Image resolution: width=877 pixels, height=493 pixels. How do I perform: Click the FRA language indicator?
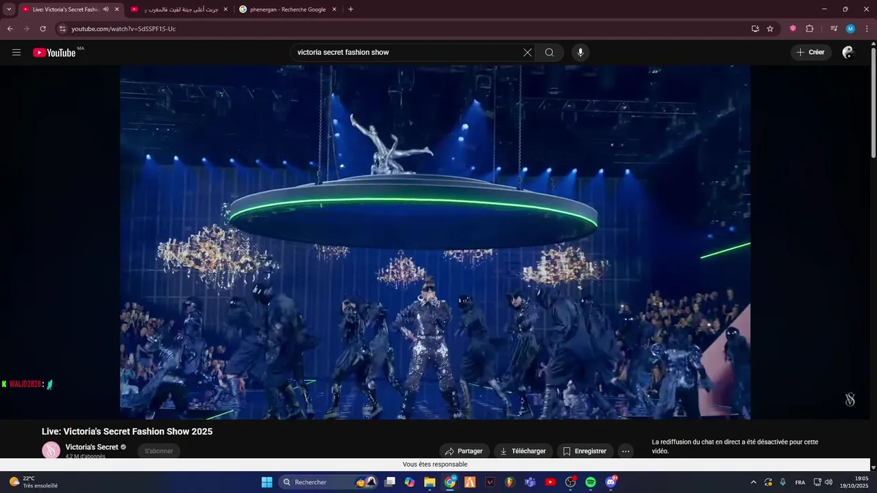[x=800, y=482]
